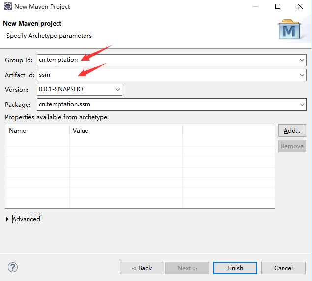Click the Version: label
The width and height of the screenshot is (312, 281).
point(17,90)
